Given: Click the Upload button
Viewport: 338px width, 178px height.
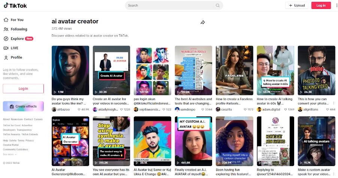Looking at the screenshot, I should click(296, 6).
